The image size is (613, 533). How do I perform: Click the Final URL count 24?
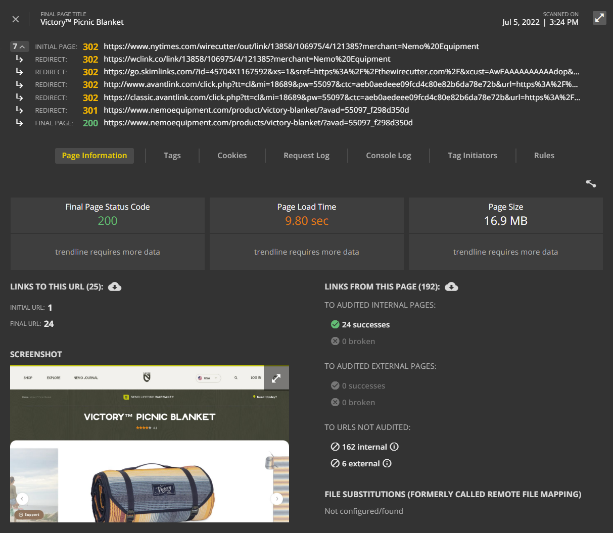point(49,324)
